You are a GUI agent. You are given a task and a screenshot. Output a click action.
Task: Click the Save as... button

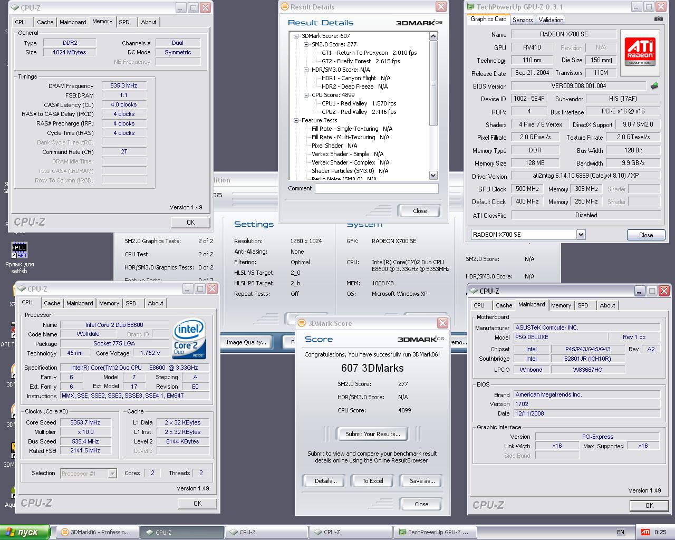[x=422, y=481]
